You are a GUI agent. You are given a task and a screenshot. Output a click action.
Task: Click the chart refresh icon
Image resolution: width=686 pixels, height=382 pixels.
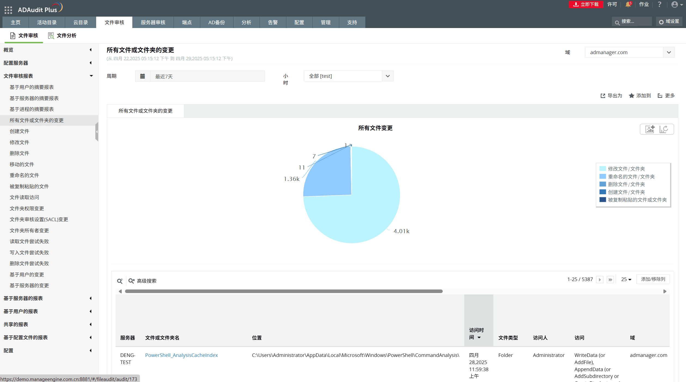click(x=664, y=129)
